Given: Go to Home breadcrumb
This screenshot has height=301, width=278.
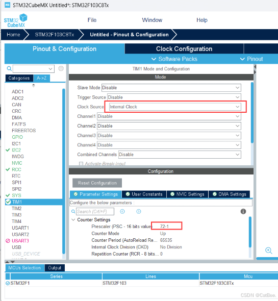Looking at the screenshot, I should [13, 35].
